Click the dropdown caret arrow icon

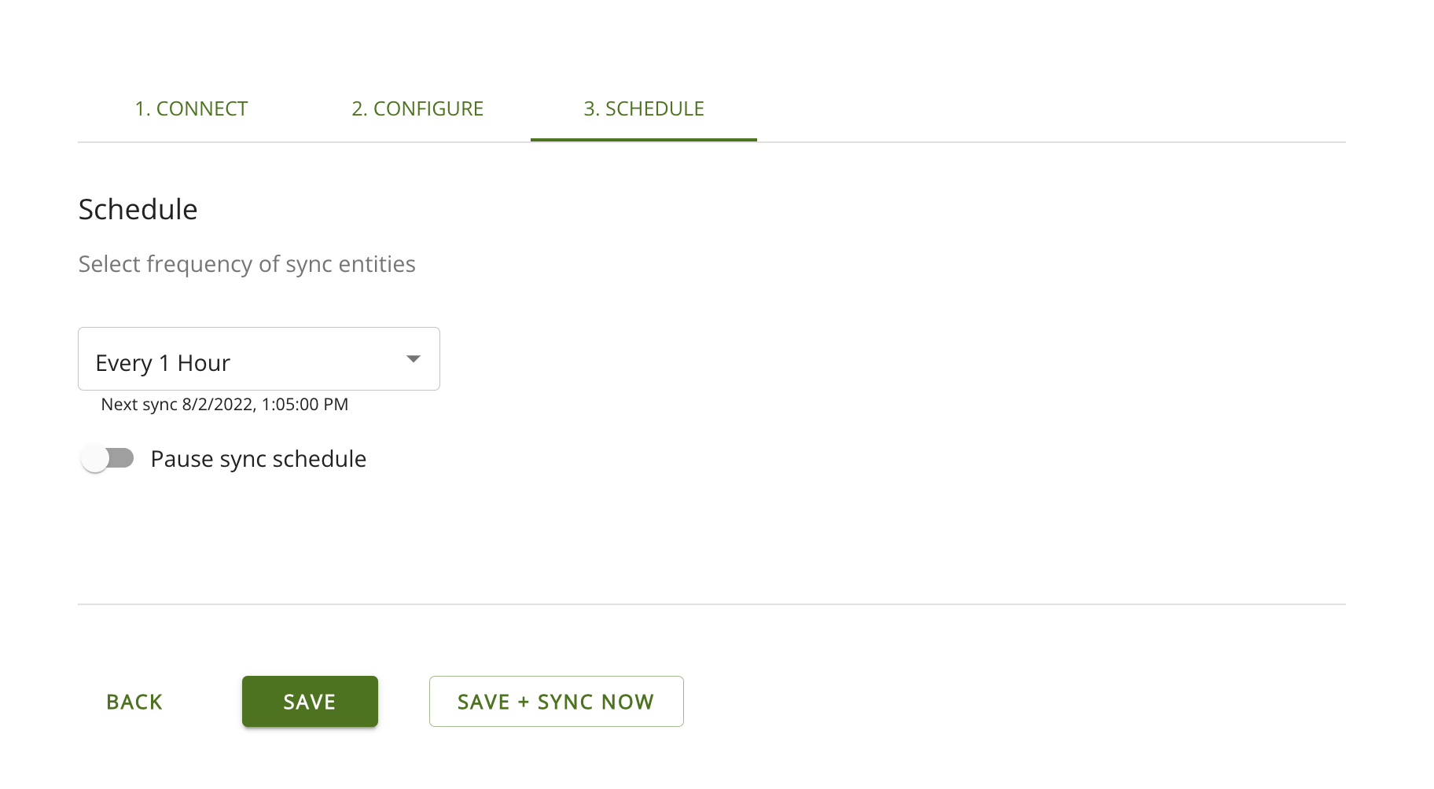413,359
